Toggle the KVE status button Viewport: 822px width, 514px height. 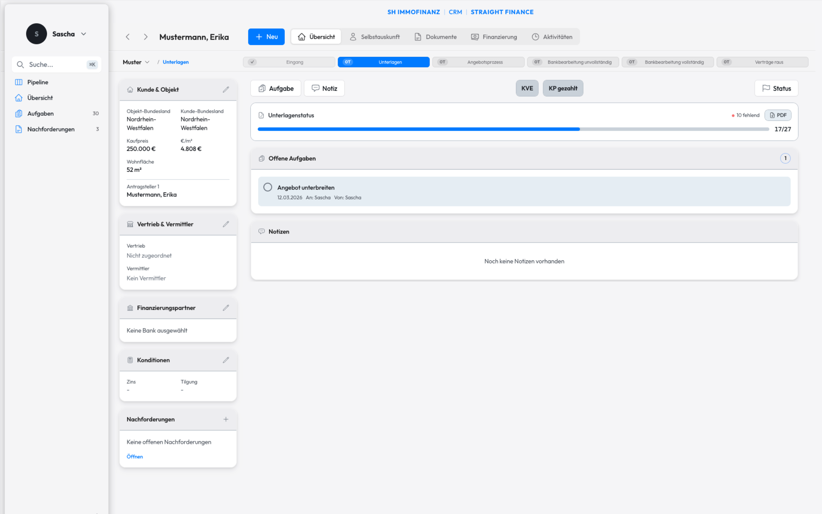point(527,88)
